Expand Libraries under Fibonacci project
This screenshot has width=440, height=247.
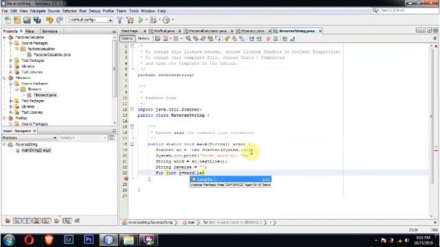click(x=11, y=107)
